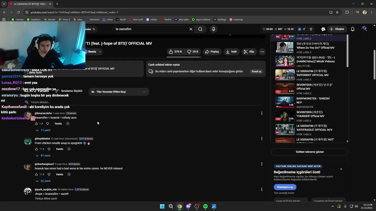Open the beatmap bookmark
The height and width of the screenshot is (211, 376).
[236, 20]
